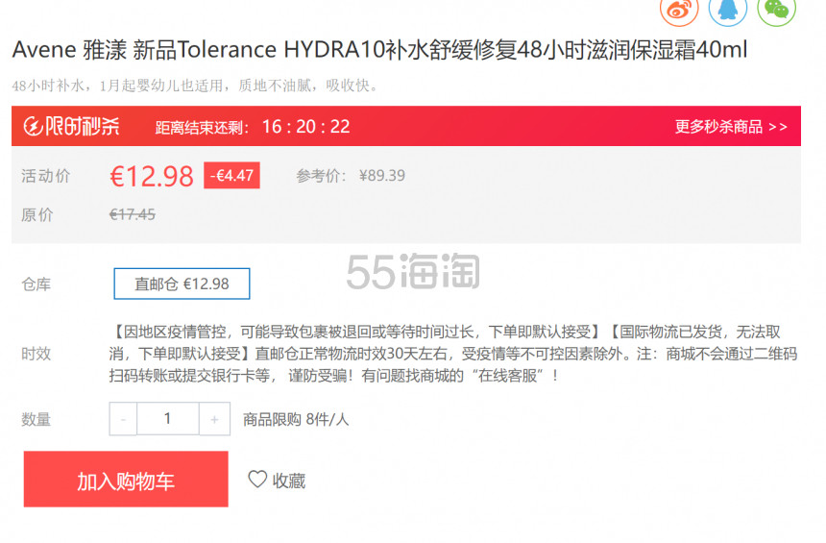Viewport: 826px width, 543px height.
Task: Share product via Weibo icon
Action: pos(679,11)
